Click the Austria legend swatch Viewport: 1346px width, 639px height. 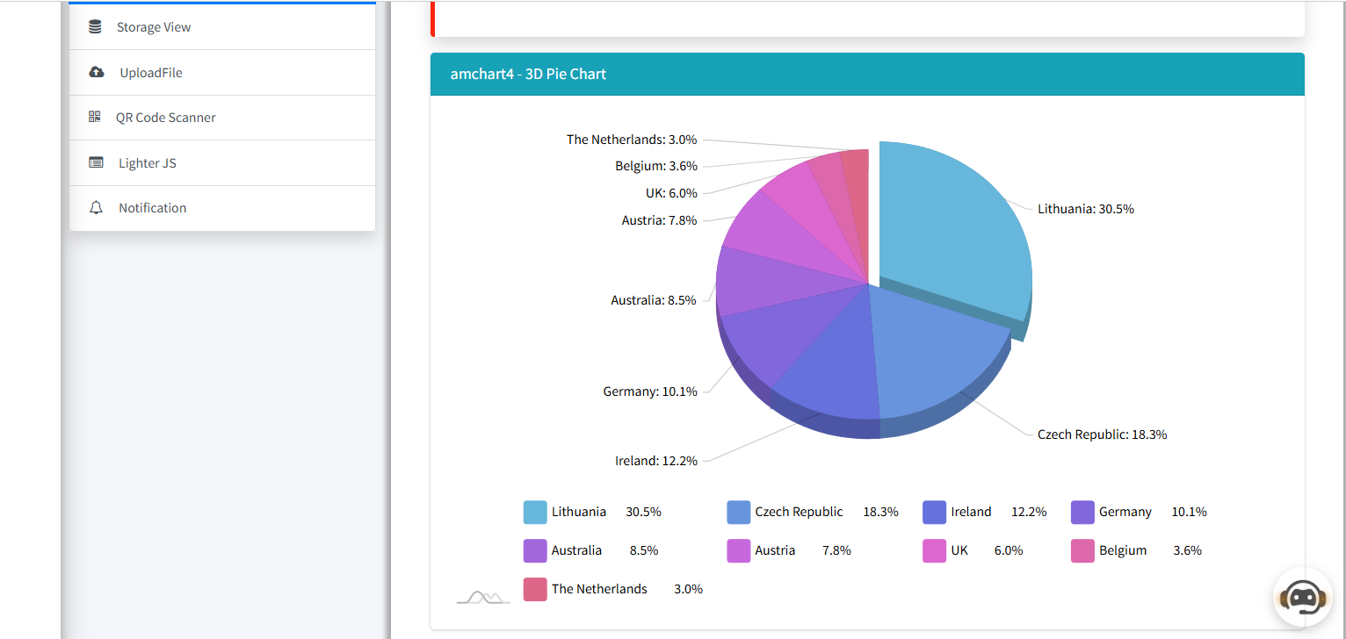click(739, 550)
